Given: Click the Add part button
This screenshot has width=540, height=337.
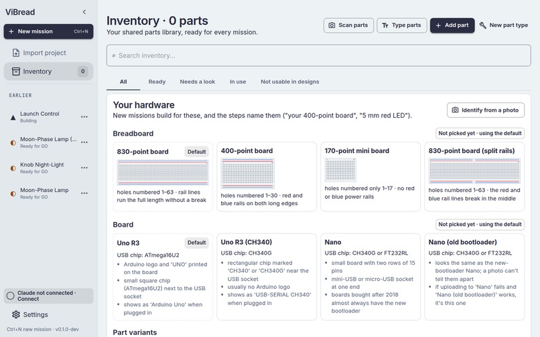Looking at the screenshot, I should (452, 25).
